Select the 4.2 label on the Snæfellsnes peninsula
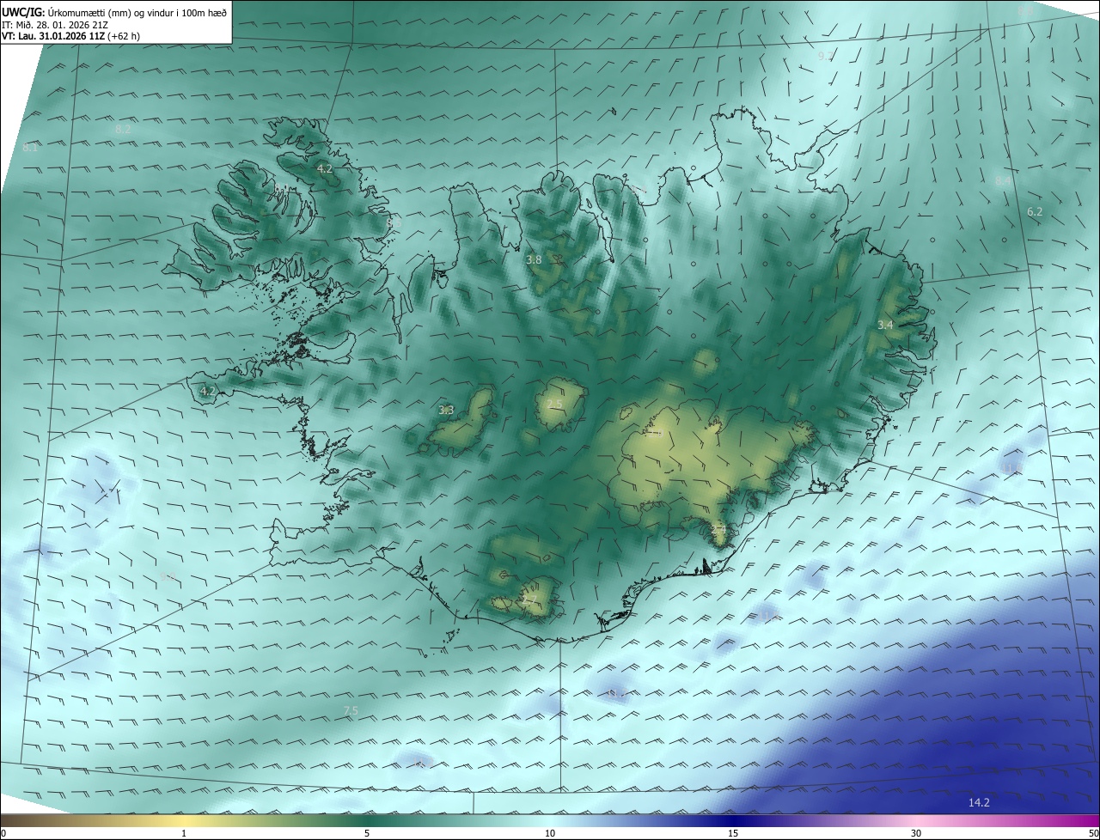The width and height of the screenshot is (1100, 840). point(207,391)
